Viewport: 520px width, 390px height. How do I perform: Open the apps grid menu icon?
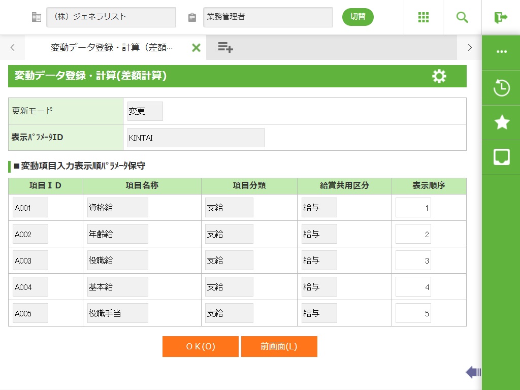[x=424, y=17]
